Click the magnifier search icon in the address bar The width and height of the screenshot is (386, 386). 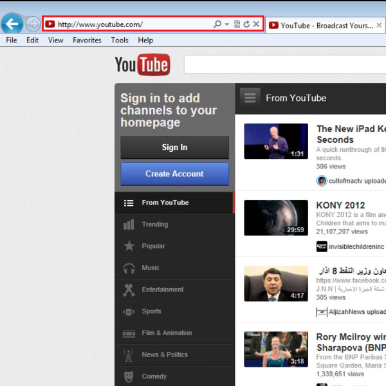(217, 24)
